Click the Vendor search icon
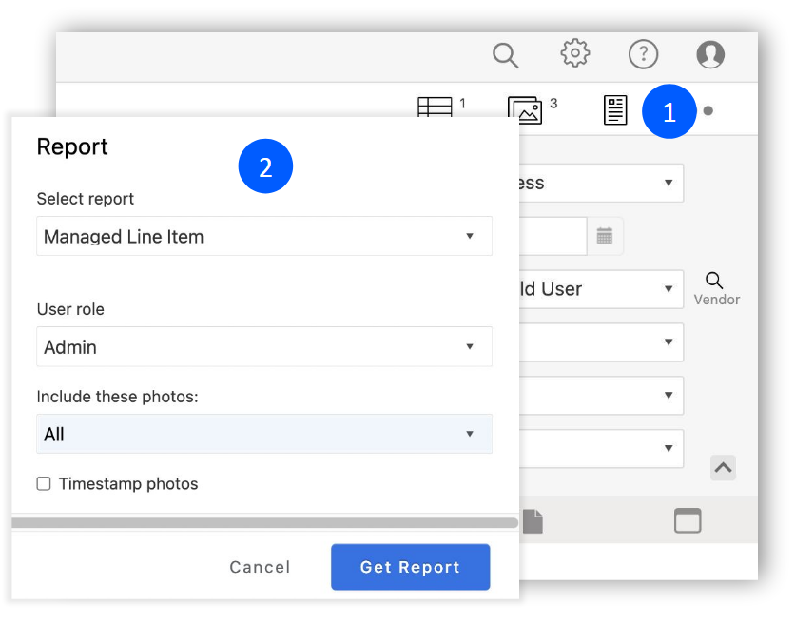This screenshot has height=644, width=795. pyautogui.click(x=715, y=281)
